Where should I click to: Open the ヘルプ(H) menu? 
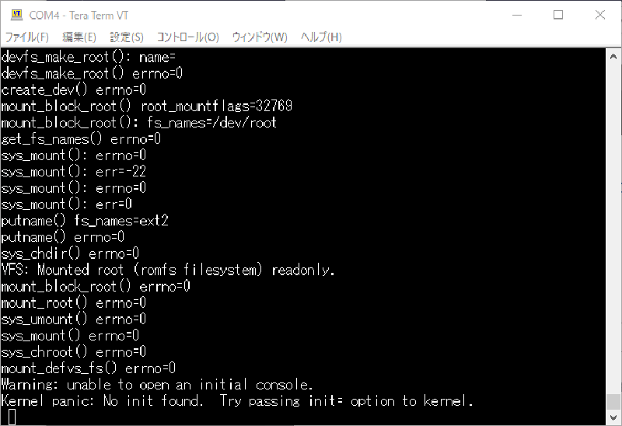tap(321, 37)
